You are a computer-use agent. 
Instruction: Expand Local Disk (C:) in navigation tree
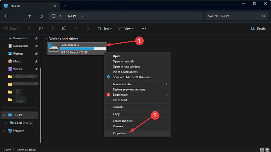(x=6, y=123)
